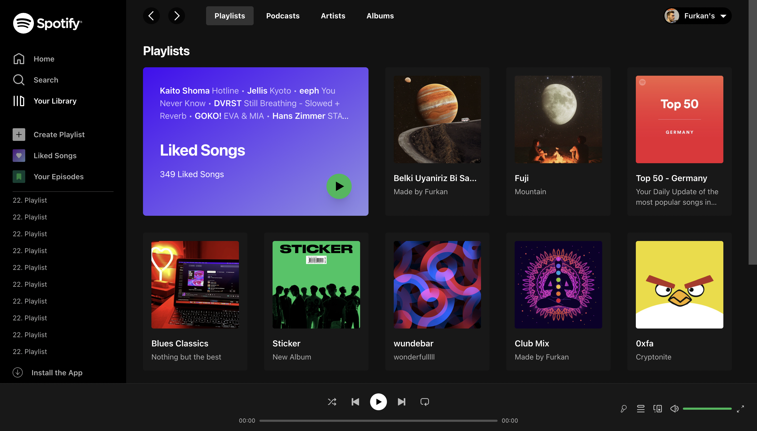Navigate back with left chevron

tap(151, 16)
